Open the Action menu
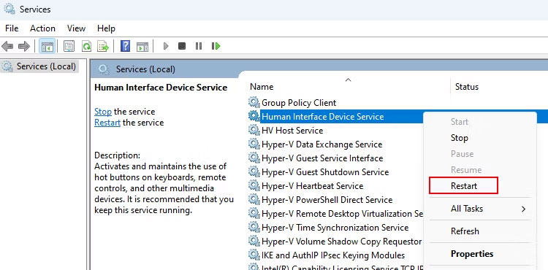Screen dimensions: 548x270 (x=42, y=28)
